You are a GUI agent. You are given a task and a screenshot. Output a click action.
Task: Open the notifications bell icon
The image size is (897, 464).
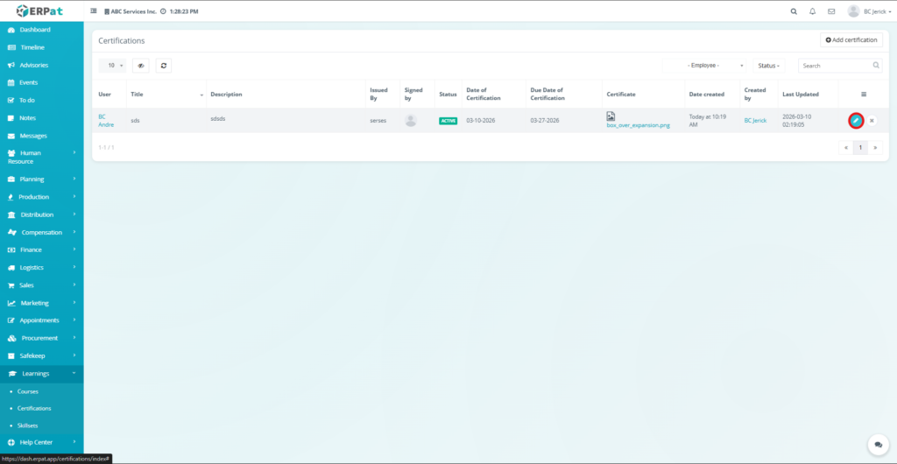pos(812,11)
